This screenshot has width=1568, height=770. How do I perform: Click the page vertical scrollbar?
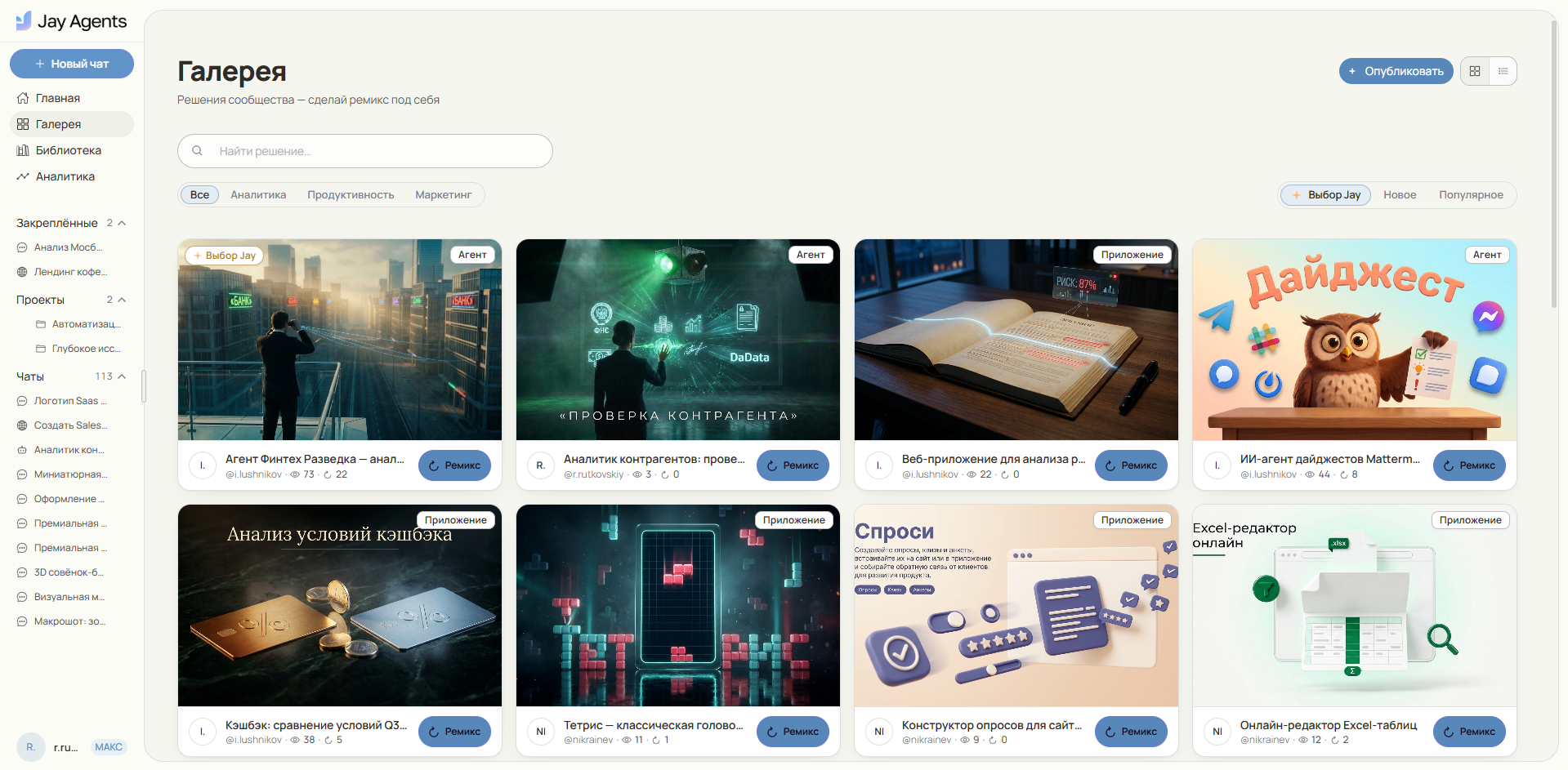(1554, 163)
